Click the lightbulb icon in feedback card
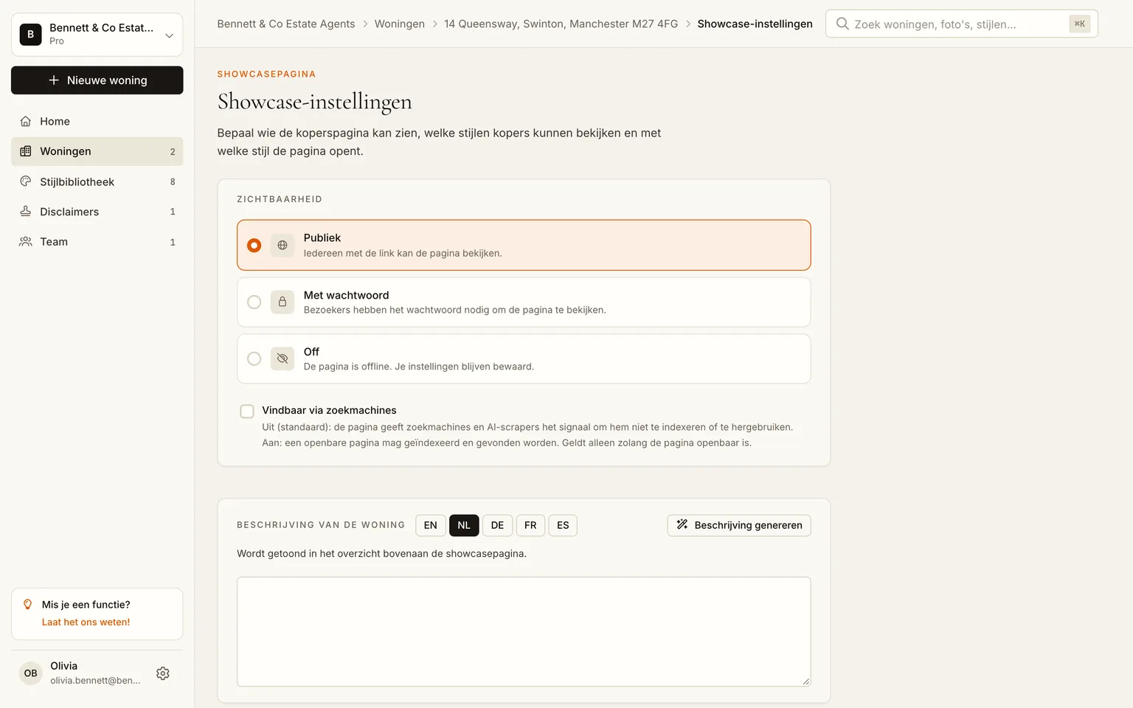The image size is (1133, 708). [28, 605]
